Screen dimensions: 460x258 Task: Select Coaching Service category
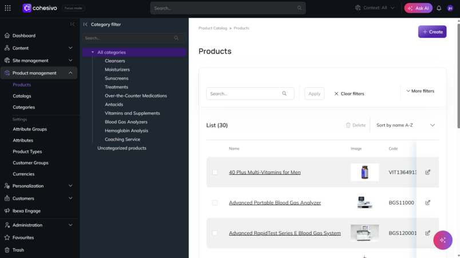(122, 139)
